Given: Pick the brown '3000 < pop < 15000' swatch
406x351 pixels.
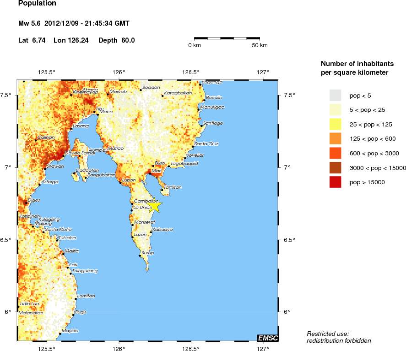Looking at the screenshot, I should tap(336, 167).
